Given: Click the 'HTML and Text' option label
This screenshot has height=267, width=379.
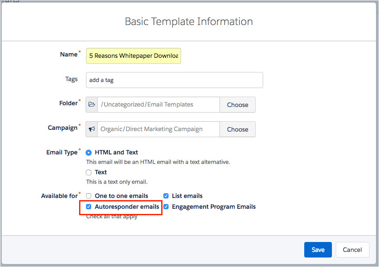Looking at the screenshot, I should (x=116, y=152).
